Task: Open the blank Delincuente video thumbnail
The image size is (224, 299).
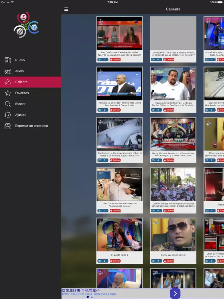Action: tap(173, 33)
